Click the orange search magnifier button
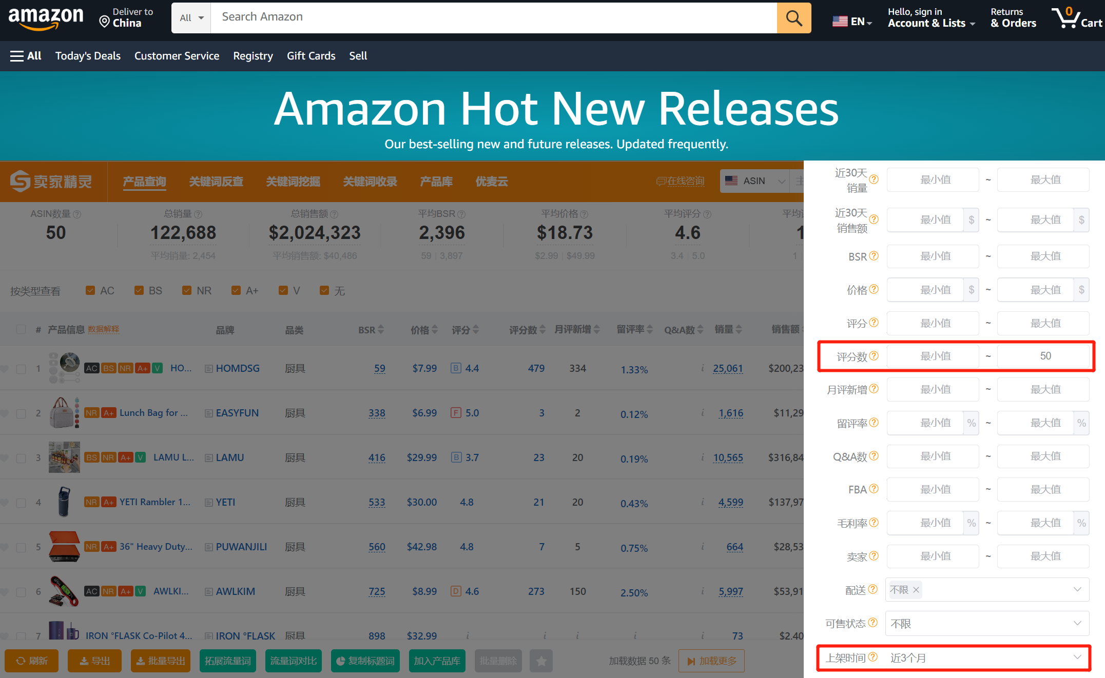This screenshot has width=1105, height=678. coord(793,18)
